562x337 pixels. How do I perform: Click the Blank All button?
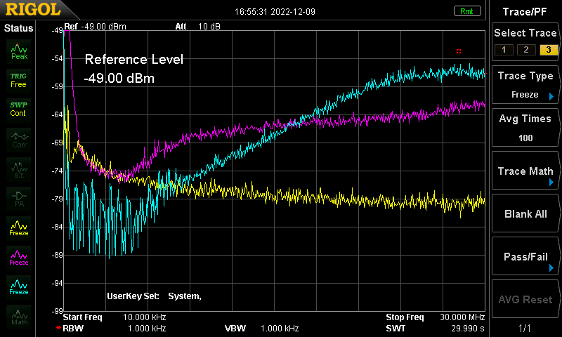525,214
